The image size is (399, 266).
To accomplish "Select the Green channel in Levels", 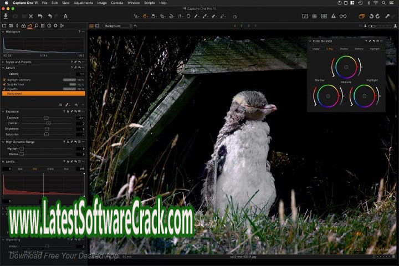I will (x=50, y=169).
